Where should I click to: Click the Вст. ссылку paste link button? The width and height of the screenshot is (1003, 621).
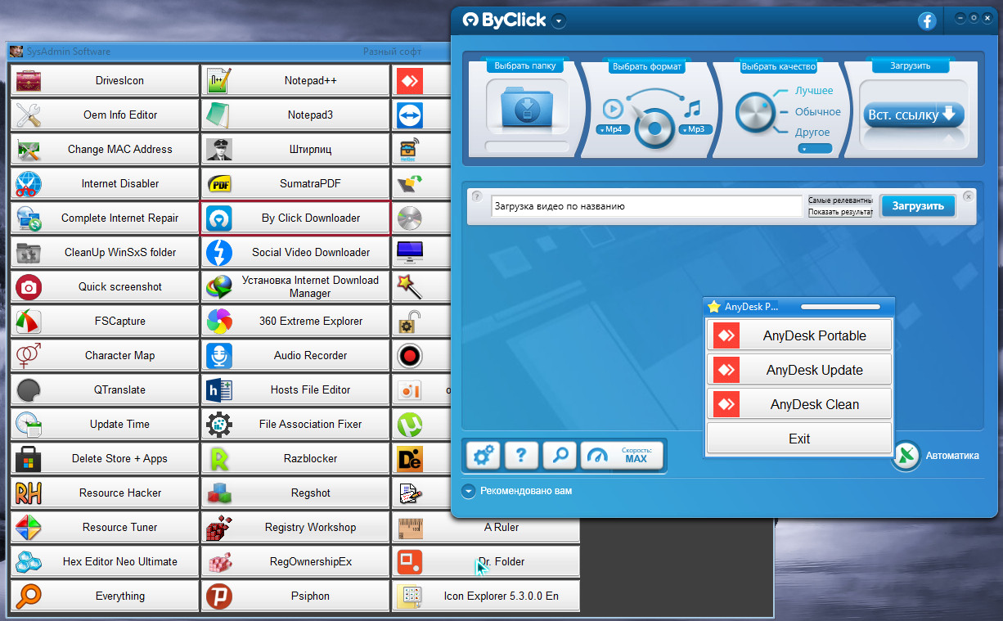(913, 115)
